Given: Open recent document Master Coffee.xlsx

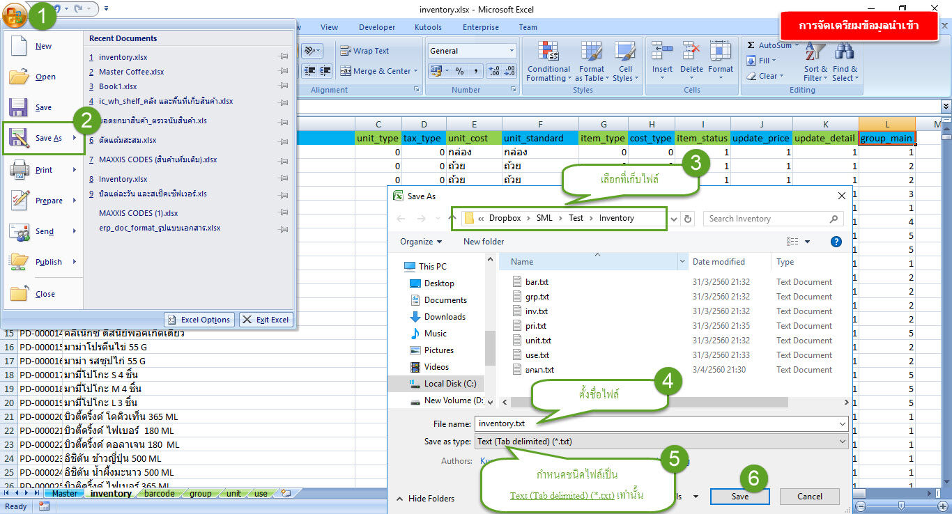Looking at the screenshot, I should click(131, 72).
